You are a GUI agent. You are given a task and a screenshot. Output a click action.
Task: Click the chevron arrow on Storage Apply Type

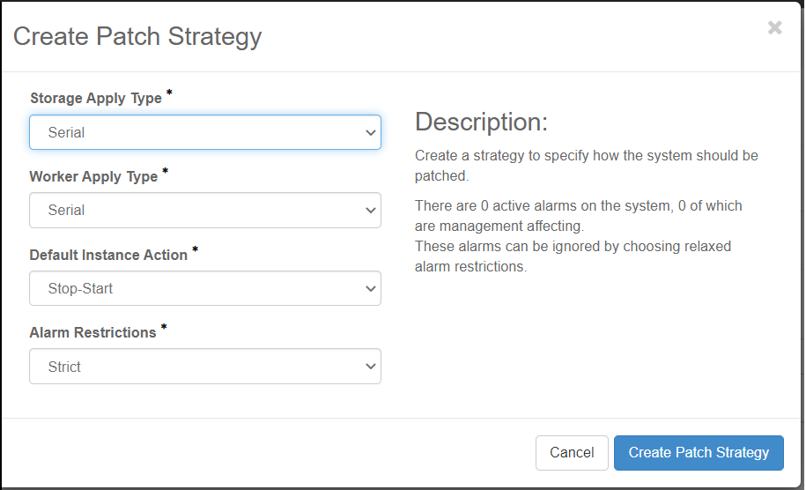point(370,133)
